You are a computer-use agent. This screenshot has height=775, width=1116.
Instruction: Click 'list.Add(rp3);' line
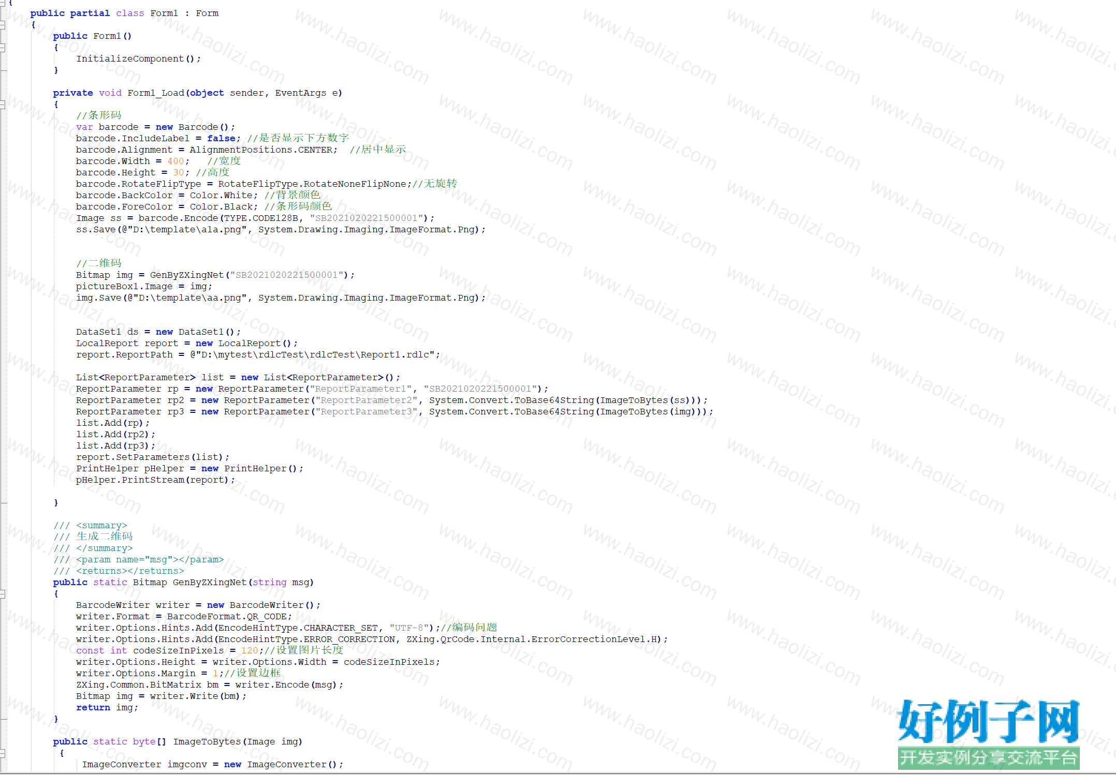115,445
